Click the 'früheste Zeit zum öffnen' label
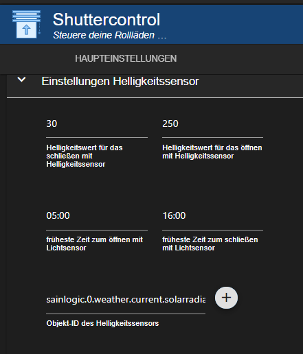 tap(95, 244)
